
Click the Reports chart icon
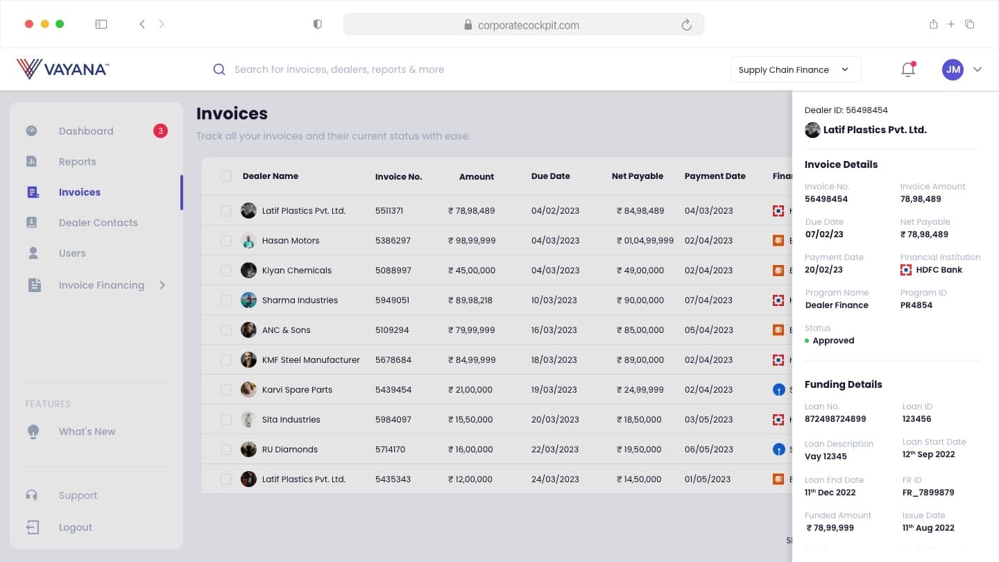tap(32, 162)
